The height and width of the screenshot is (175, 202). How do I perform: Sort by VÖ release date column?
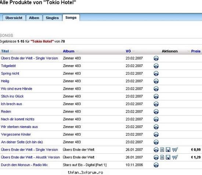[x=128, y=51]
